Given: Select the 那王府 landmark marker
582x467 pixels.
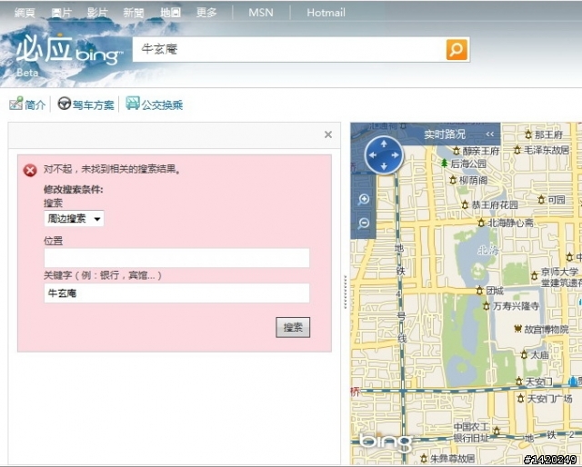Looking at the screenshot, I should [x=528, y=134].
